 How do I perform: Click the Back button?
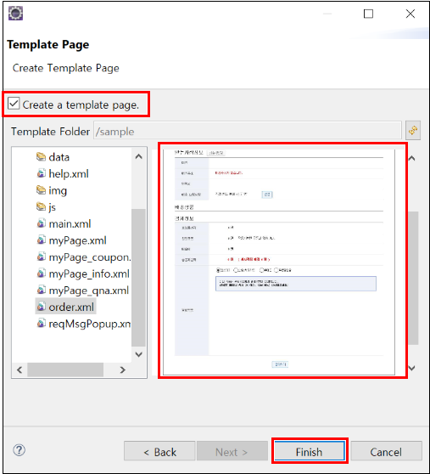[x=159, y=451]
